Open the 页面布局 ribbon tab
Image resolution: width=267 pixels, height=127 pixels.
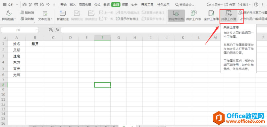click(x=85, y=5)
